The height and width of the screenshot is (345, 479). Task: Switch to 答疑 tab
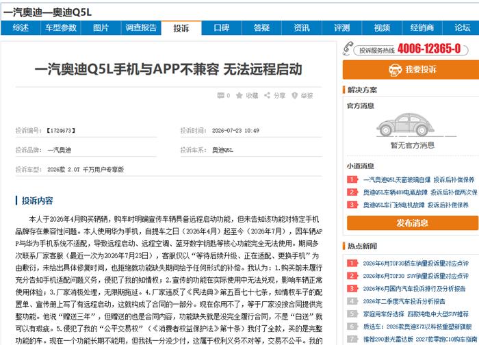pos(261,28)
